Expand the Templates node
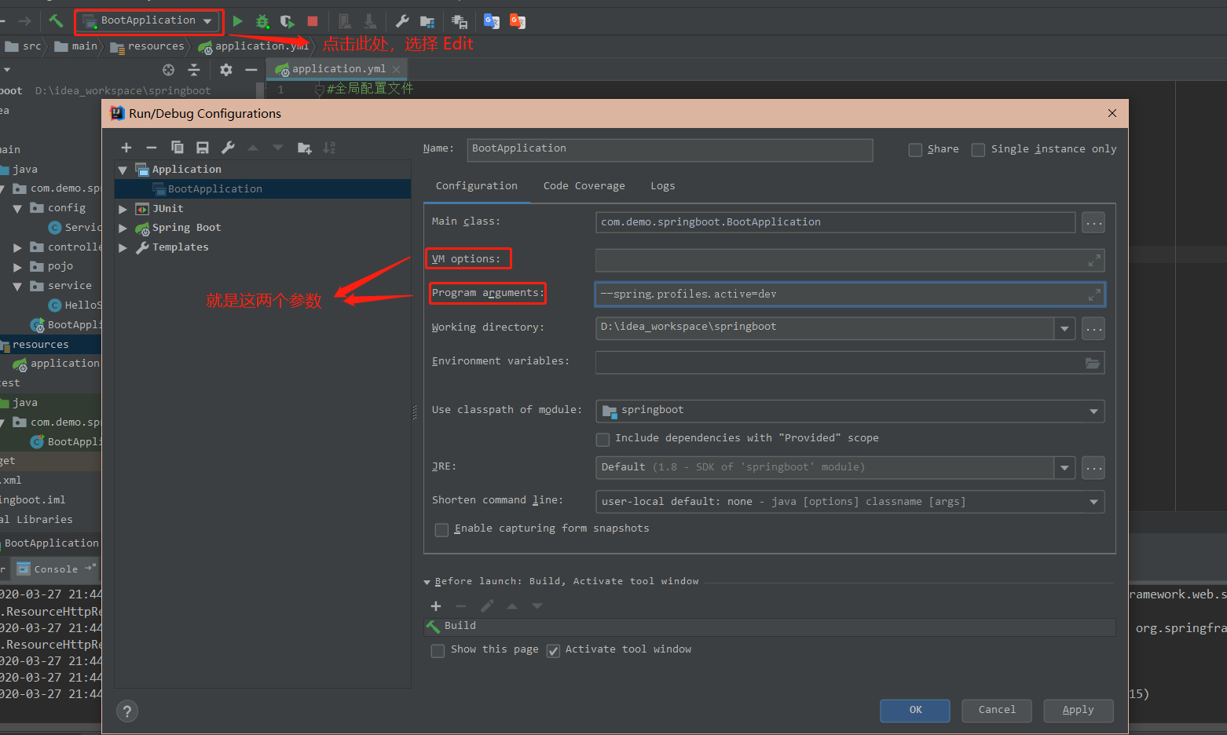This screenshot has width=1227, height=735. [x=123, y=247]
